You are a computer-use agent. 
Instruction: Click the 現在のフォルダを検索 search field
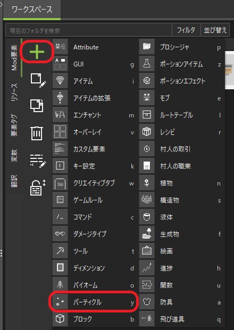pos(89,30)
